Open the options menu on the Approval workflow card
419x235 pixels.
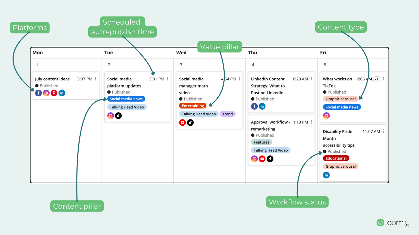pyautogui.click(x=311, y=122)
